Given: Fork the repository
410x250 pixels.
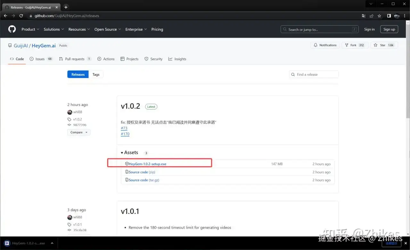Looking at the screenshot, I should (x=355, y=45).
